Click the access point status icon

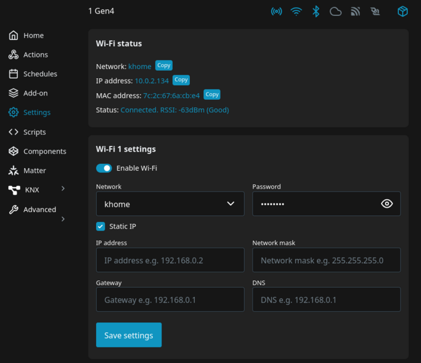276,12
